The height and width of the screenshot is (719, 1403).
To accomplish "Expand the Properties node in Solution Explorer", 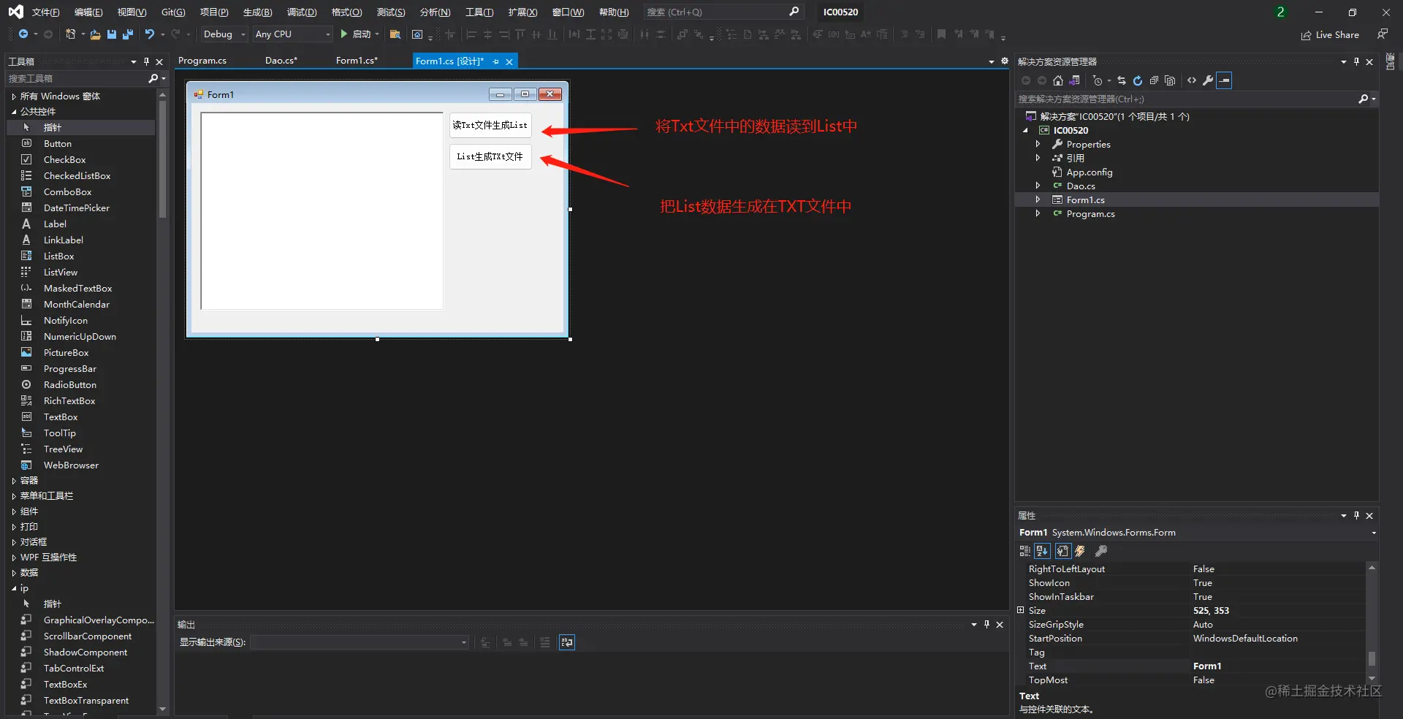I will (1038, 144).
